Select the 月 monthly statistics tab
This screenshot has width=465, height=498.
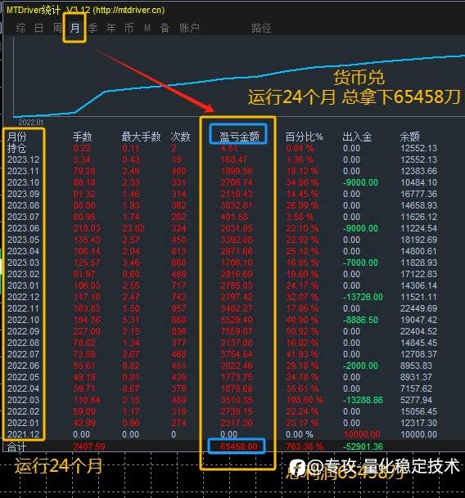click(x=74, y=28)
